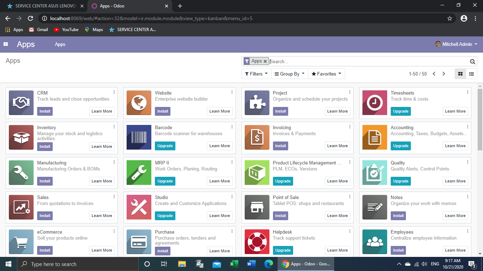Install the CRM app

[x=45, y=111]
